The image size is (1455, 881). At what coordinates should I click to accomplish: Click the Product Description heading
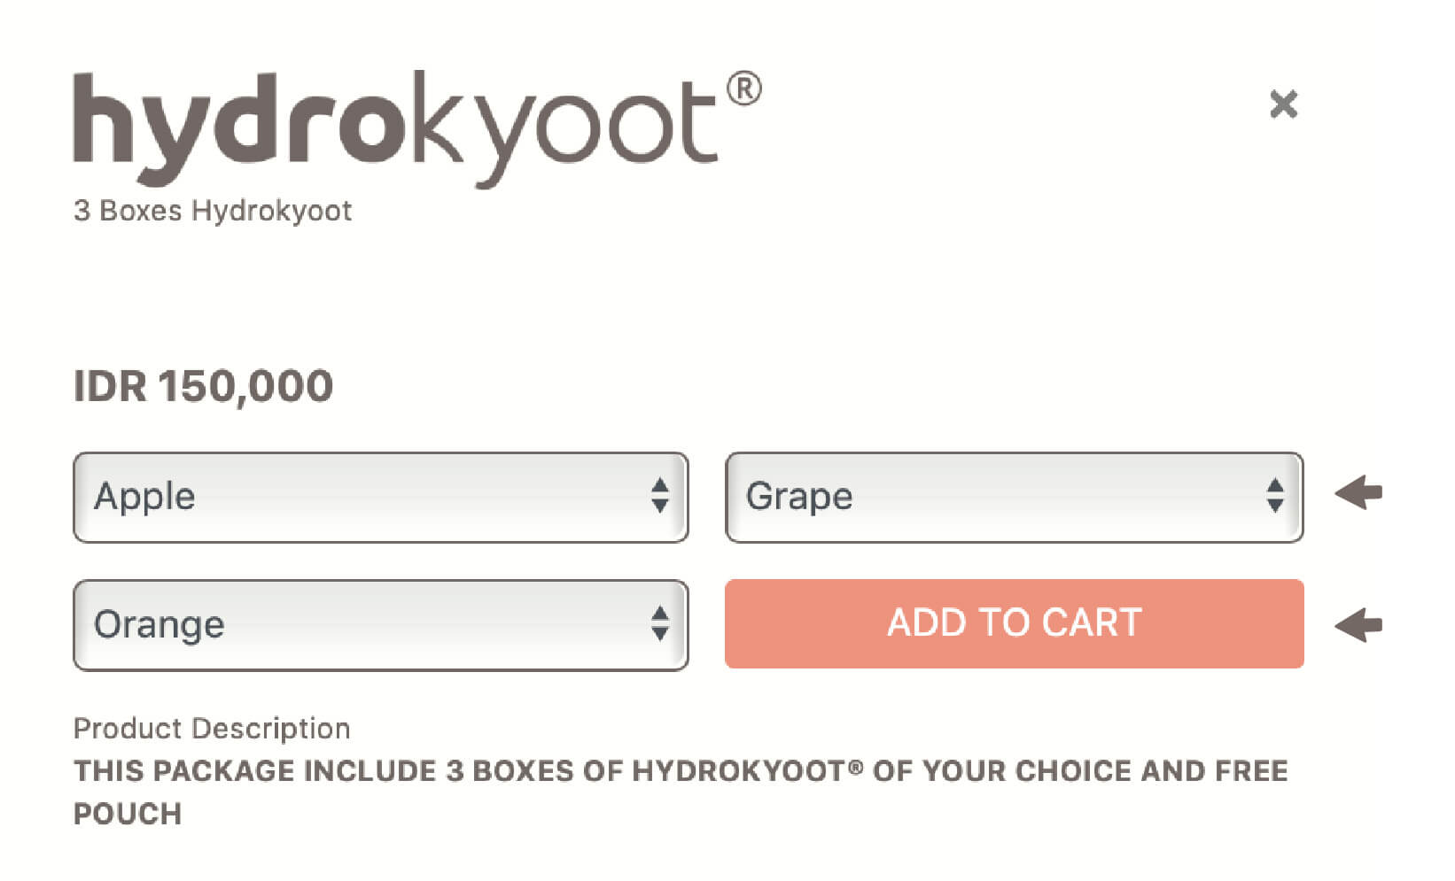[212, 729]
